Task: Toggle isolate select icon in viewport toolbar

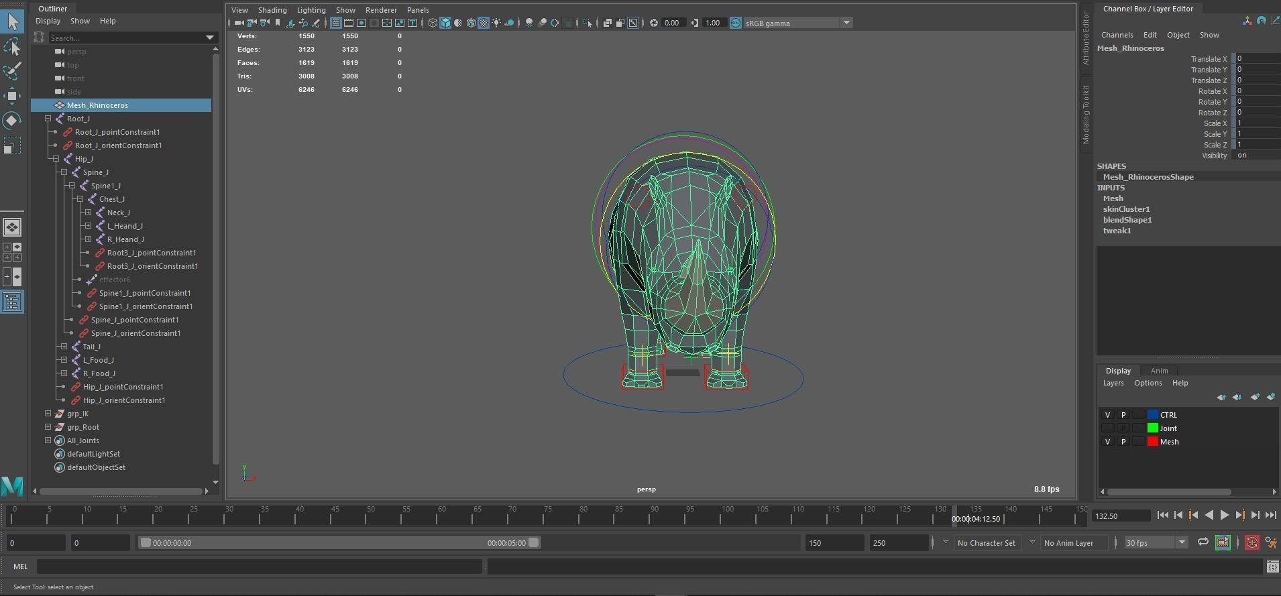Action: [x=588, y=23]
